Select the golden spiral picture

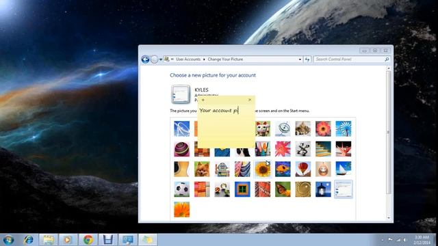(302, 189)
